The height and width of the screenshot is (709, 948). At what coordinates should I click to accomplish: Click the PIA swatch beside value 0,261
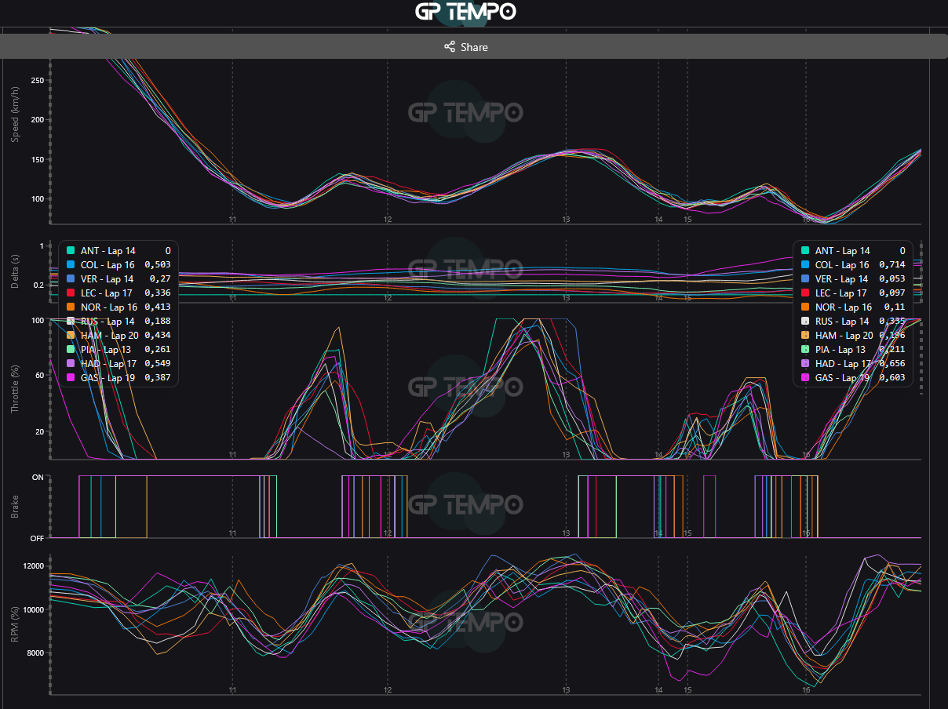(x=71, y=350)
